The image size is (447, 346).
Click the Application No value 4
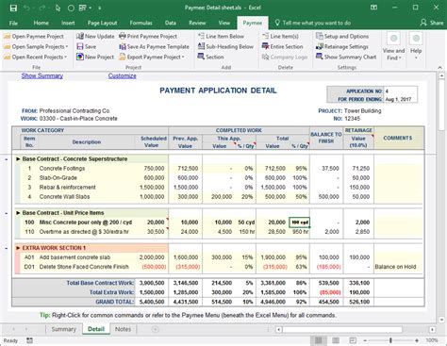[401, 91]
